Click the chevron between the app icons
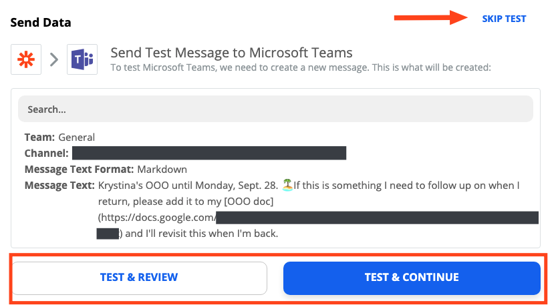The image size is (558, 307). (54, 59)
